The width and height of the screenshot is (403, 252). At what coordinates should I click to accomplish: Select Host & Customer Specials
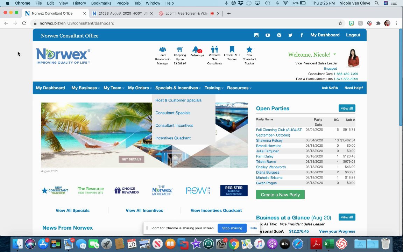pyautogui.click(x=178, y=100)
